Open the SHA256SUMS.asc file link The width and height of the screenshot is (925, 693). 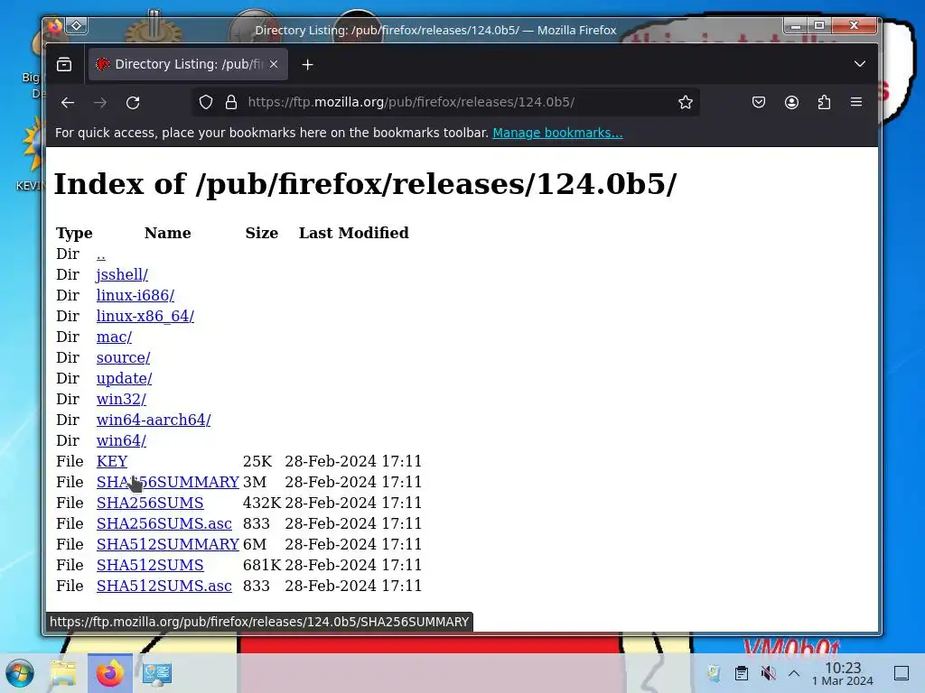click(x=164, y=523)
